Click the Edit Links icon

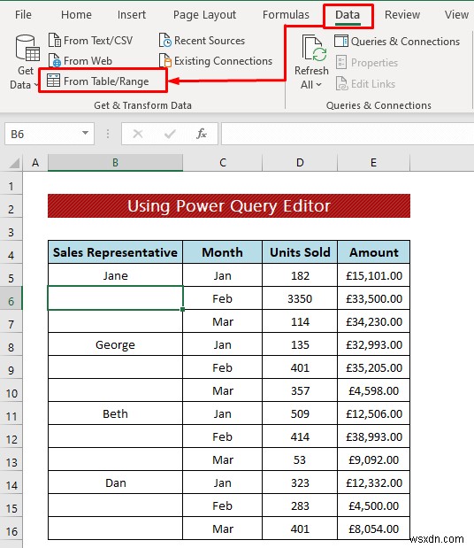341,83
